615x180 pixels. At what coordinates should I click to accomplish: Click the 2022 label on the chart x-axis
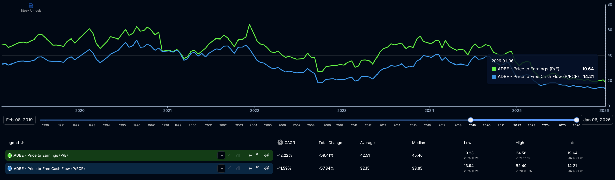255,111
